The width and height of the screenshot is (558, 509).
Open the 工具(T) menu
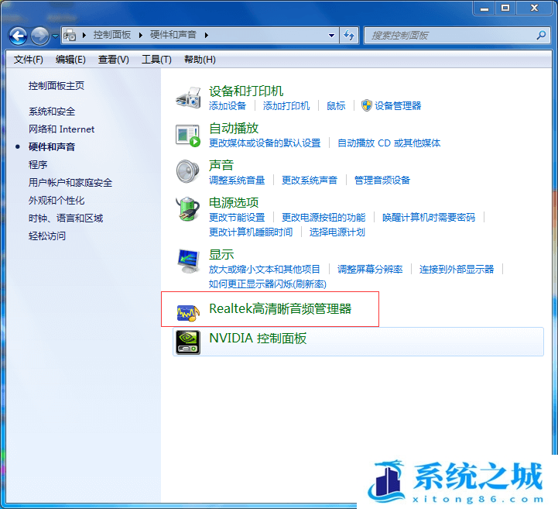156,60
